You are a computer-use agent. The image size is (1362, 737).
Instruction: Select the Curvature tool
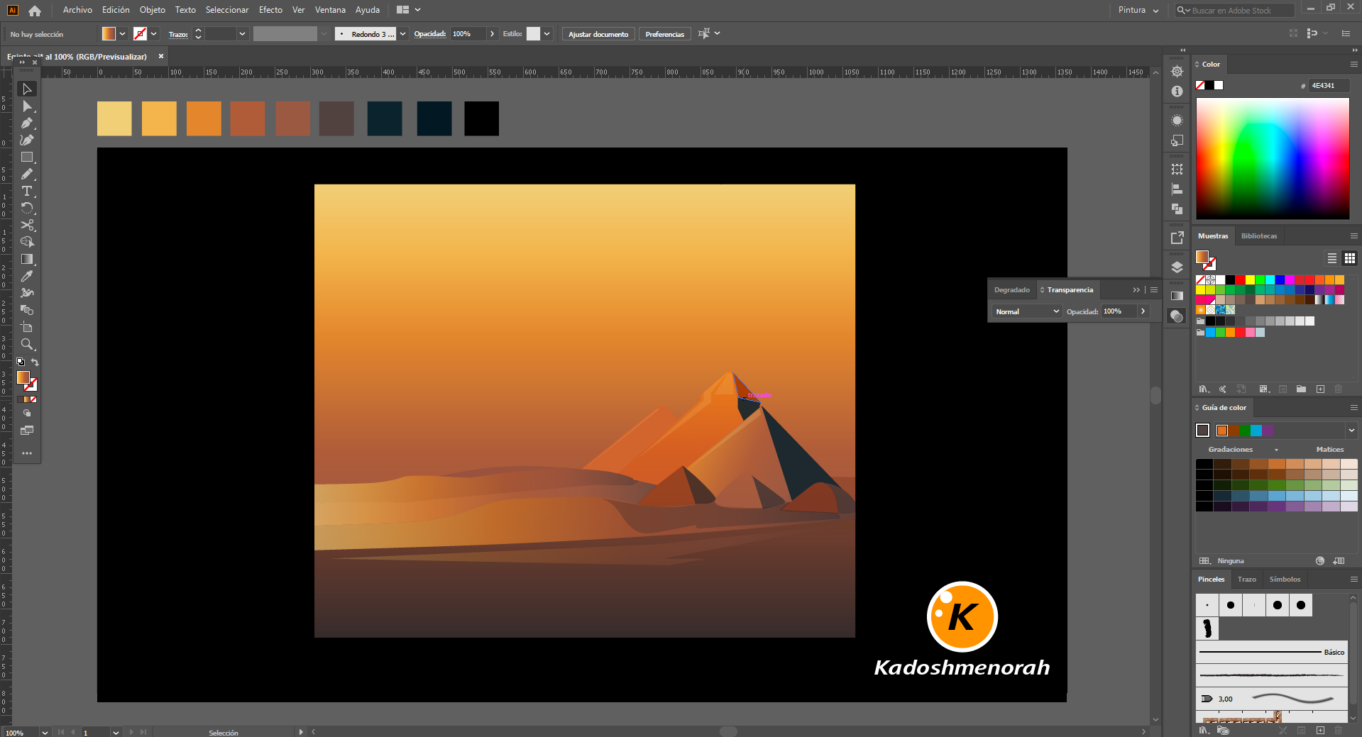(x=27, y=140)
